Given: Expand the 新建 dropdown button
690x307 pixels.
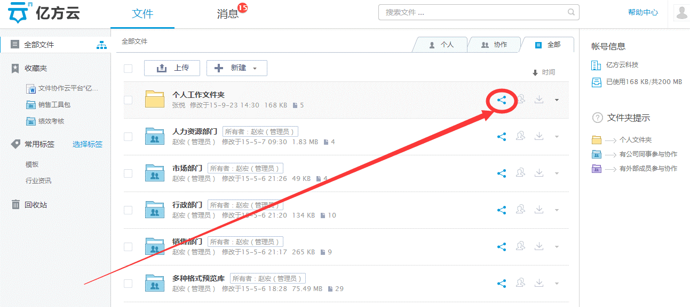Looking at the screenshot, I should coord(236,68).
